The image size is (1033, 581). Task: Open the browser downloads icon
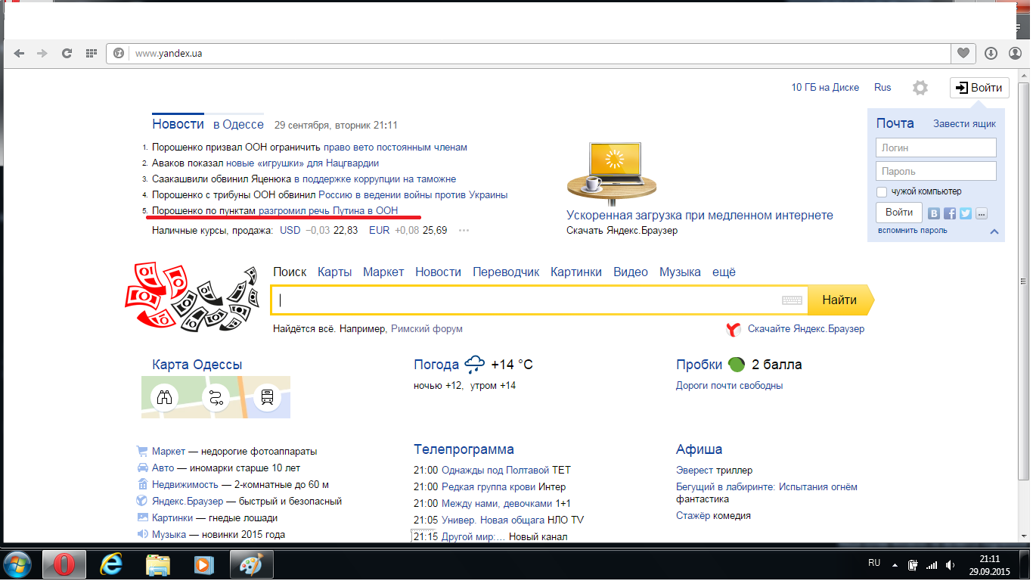991,54
